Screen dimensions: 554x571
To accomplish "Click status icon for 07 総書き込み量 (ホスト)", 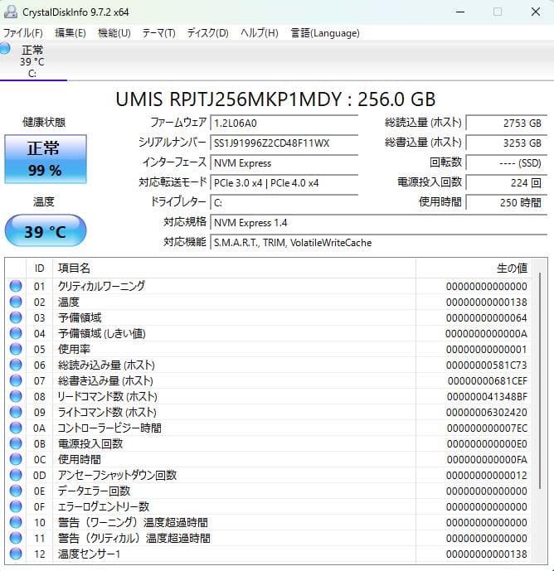I will point(16,380).
